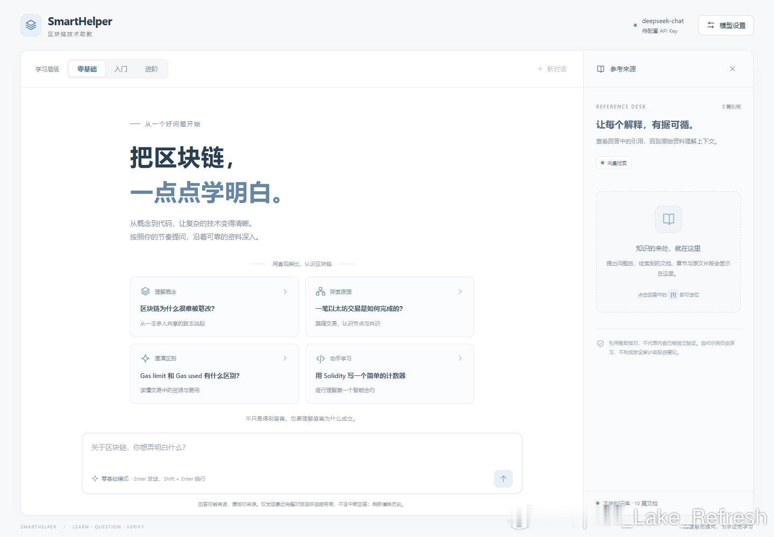Screen dimensions: 774x537
Task: Click the network icon on the 探索原理 card
Action: [x=320, y=292]
